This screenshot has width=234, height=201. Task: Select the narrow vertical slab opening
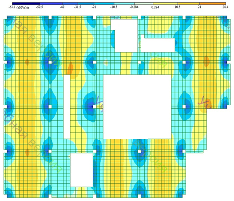[x=67, y=107]
